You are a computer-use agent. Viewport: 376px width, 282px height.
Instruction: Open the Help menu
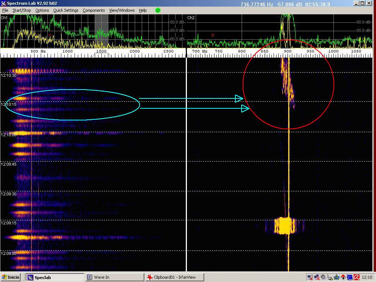[142, 10]
